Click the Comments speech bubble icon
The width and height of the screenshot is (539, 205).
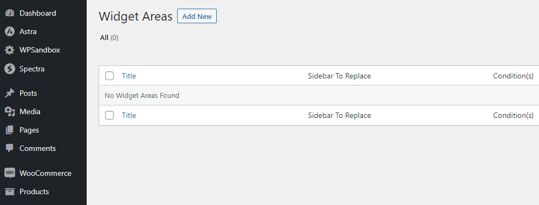[x=10, y=149]
